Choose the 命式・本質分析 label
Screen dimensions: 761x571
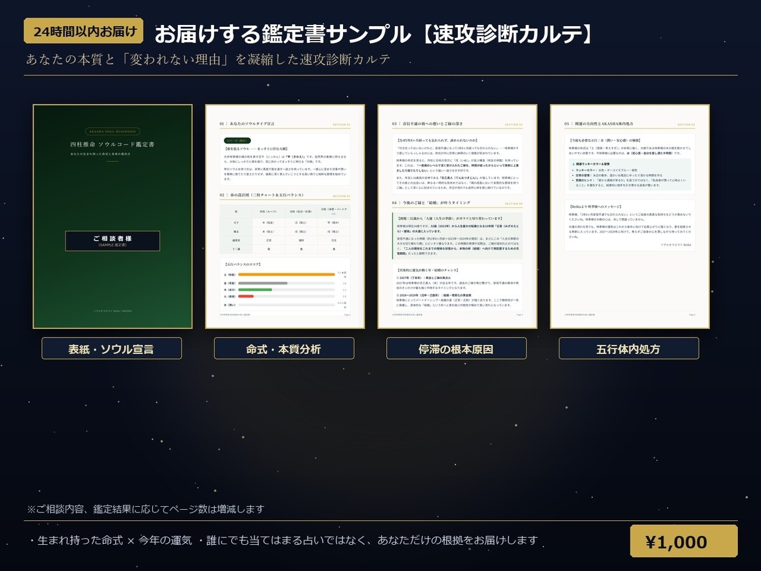point(284,348)
